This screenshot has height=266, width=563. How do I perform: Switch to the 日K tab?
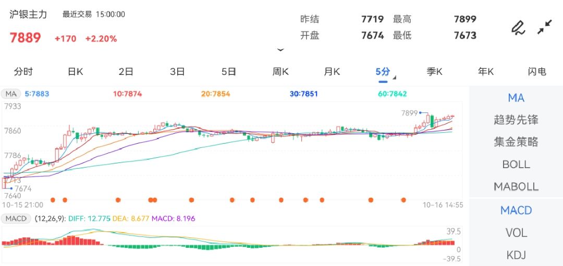(75, 72)
